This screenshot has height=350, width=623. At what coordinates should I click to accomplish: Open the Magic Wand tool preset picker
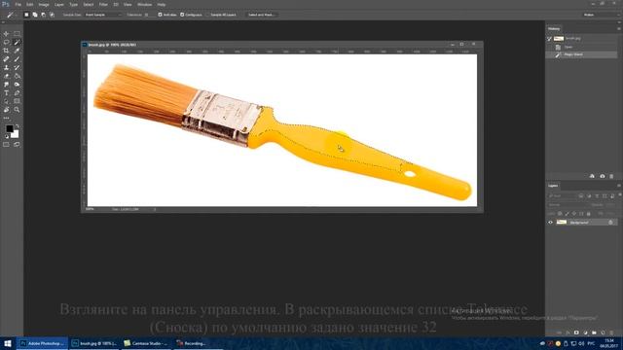[11, 15]
